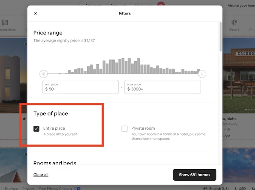Click Clear all link
Image resolution: width=255 pixels, height=190 pixels.
(41, 175)
